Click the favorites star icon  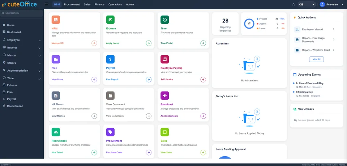coord(294,4)
